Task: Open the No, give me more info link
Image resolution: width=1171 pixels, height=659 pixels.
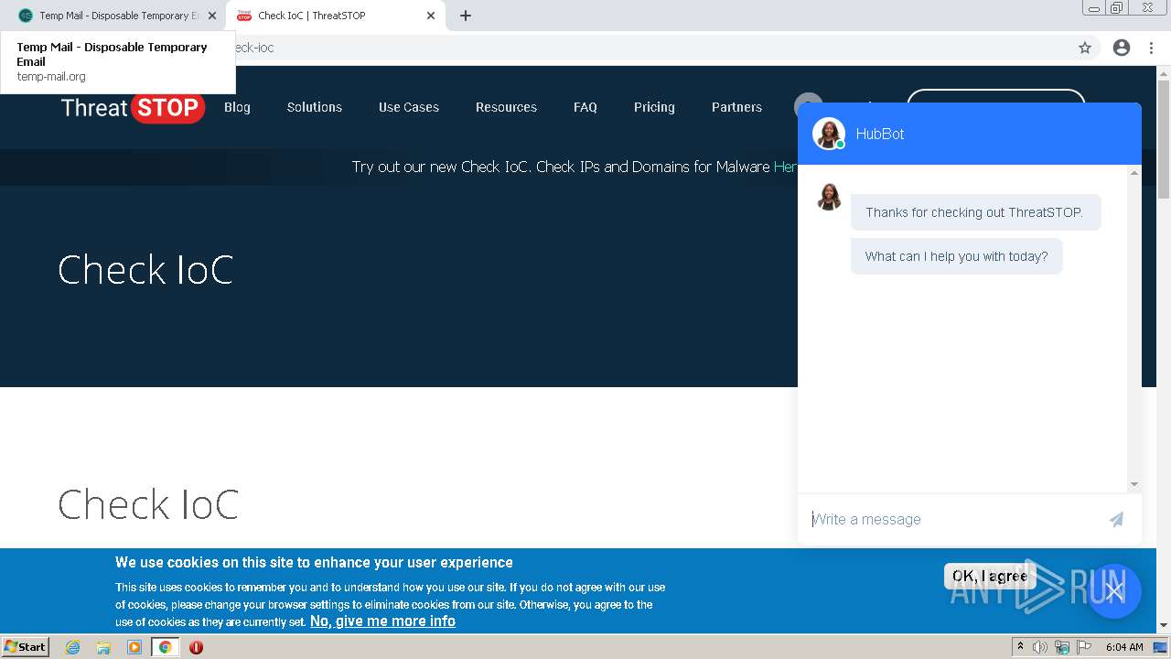Action: [x=382, y=621]
